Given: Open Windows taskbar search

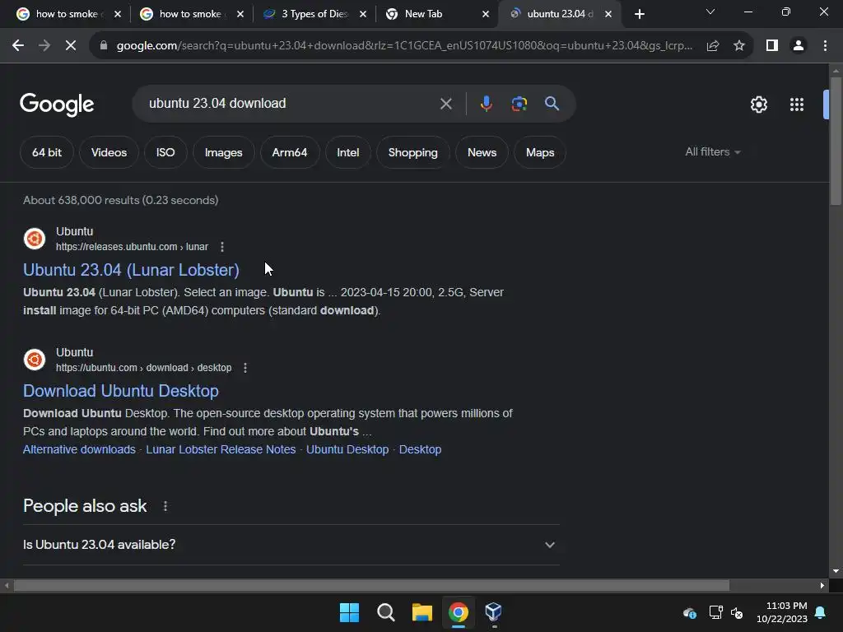Looking at the screenshot, I should pos(385,612).
